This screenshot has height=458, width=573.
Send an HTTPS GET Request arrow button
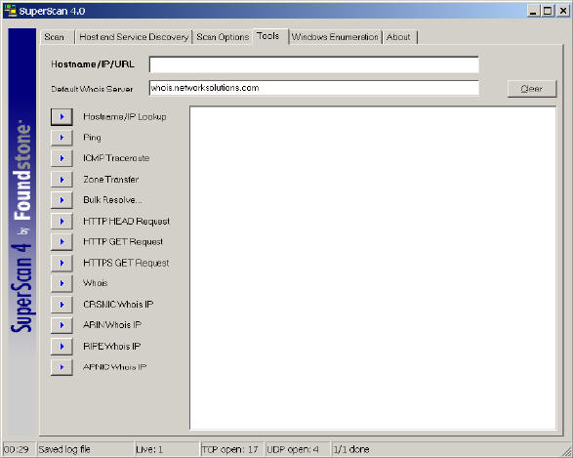pyautogui.click(x=61, y=263)
